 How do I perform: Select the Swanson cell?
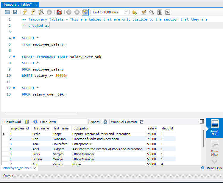pos(62,139)
